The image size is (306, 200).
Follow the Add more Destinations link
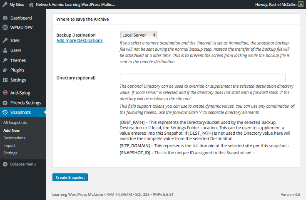point(80,41)
